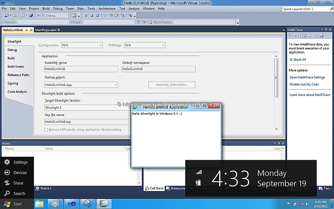
Task: Click the Assembly name input field
Action: coord(81,69)
